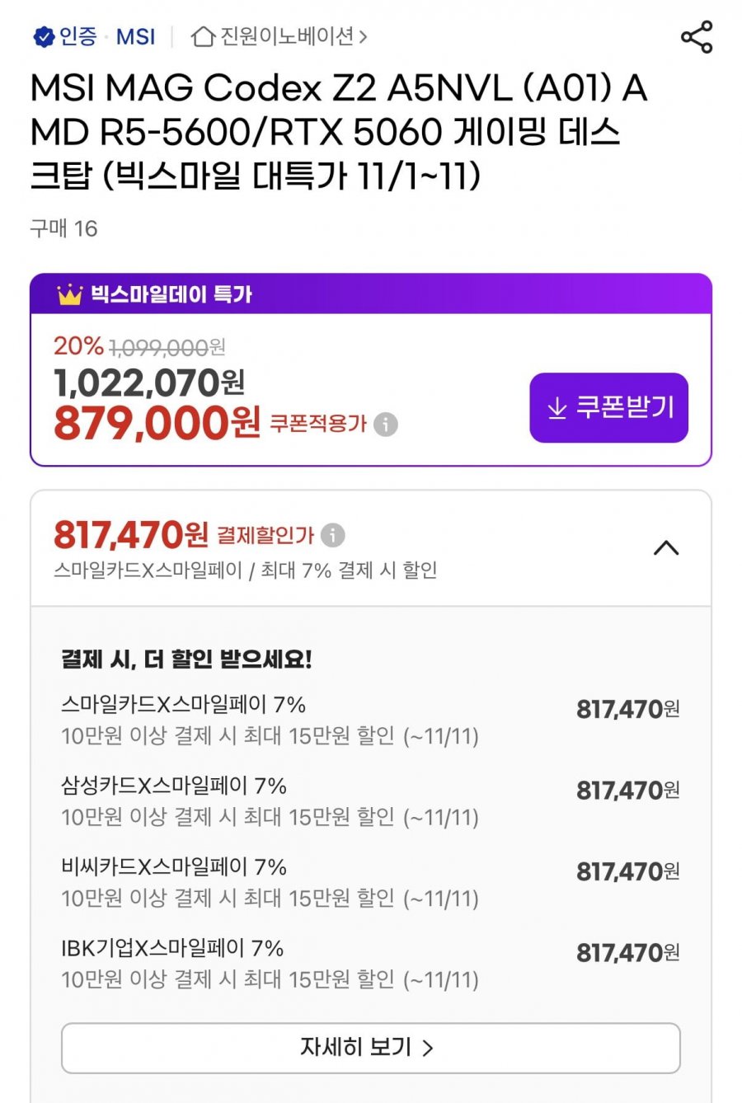Click the crown icon on 빅스마일데이 특가
742x1103 pixels.
[69, 294]
